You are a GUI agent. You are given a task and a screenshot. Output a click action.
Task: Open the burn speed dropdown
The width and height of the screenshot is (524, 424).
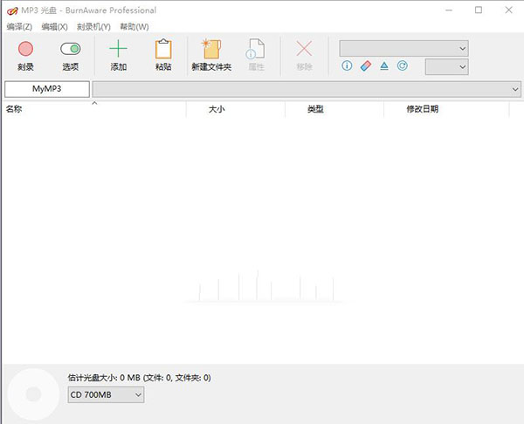pos(446,67)
